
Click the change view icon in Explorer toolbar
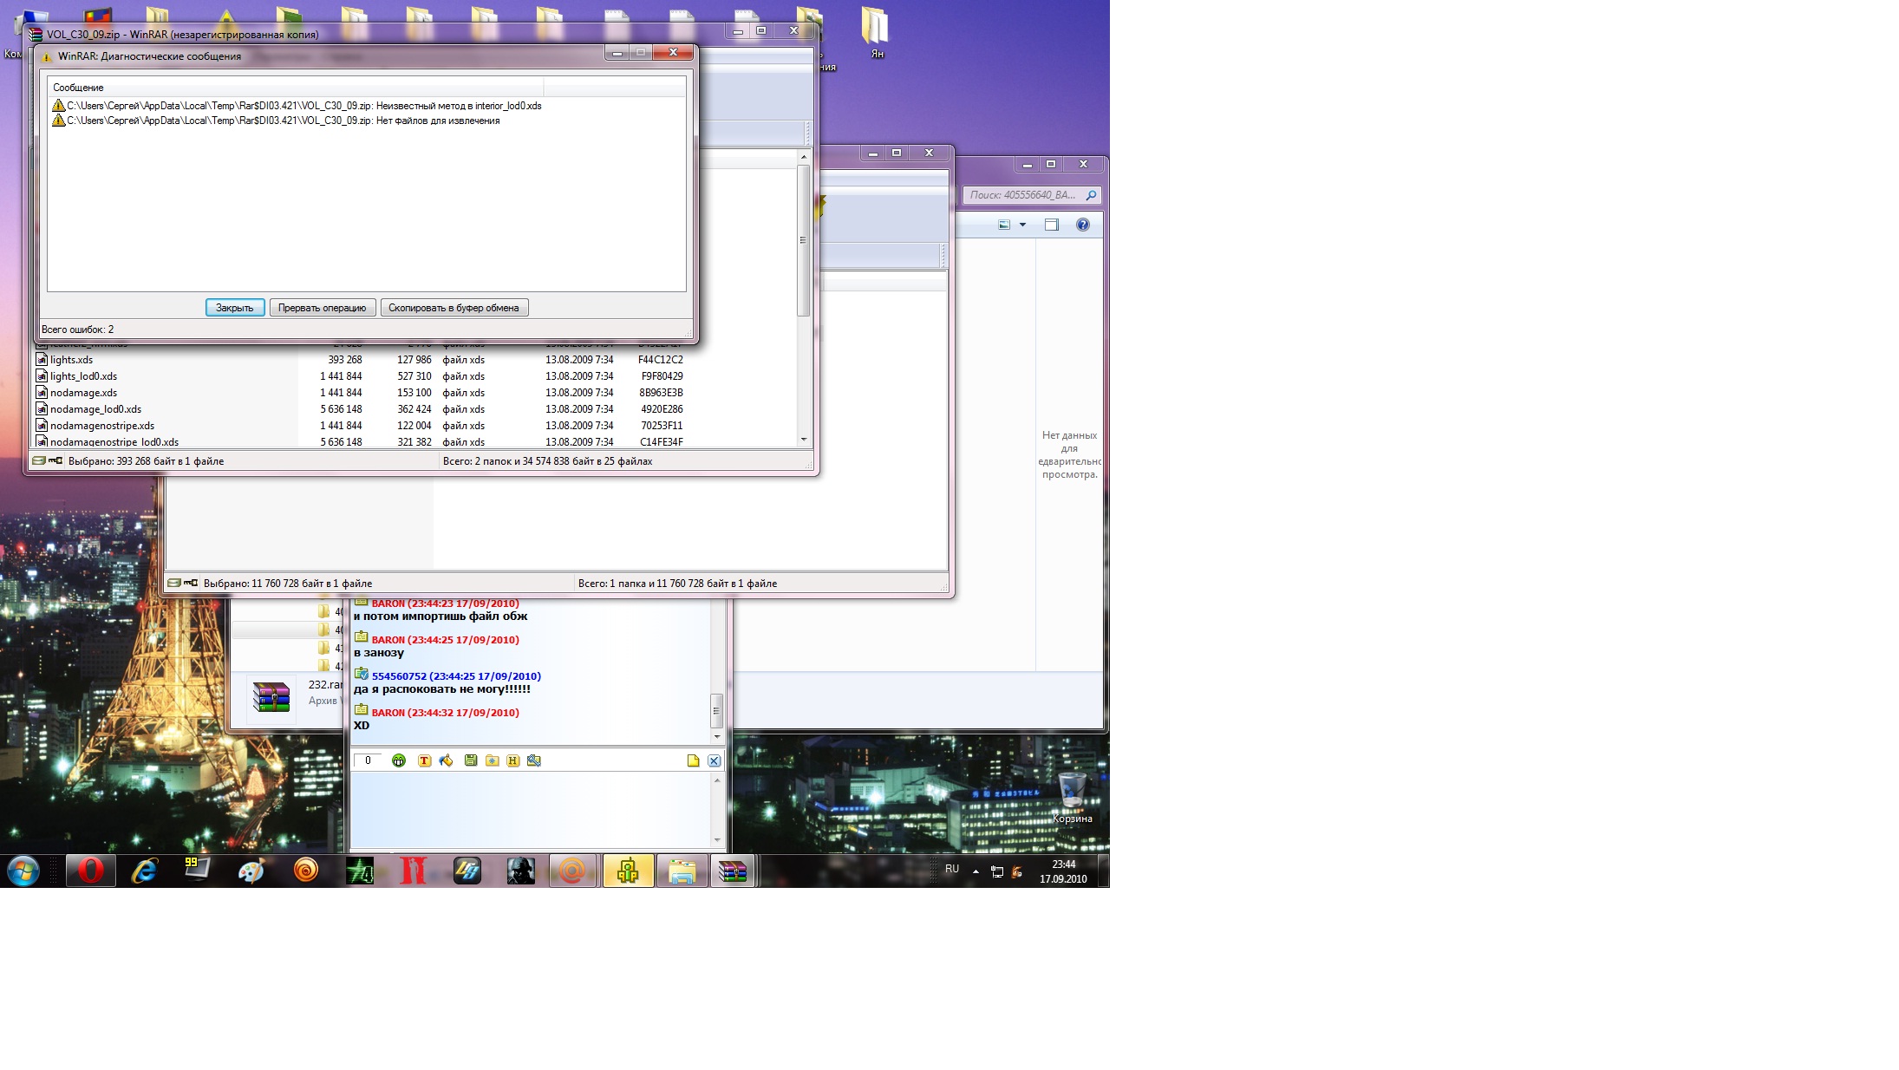pos(1004,225)
